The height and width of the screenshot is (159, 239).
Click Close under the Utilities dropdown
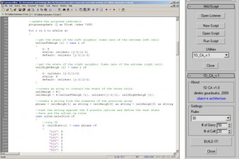211,66
